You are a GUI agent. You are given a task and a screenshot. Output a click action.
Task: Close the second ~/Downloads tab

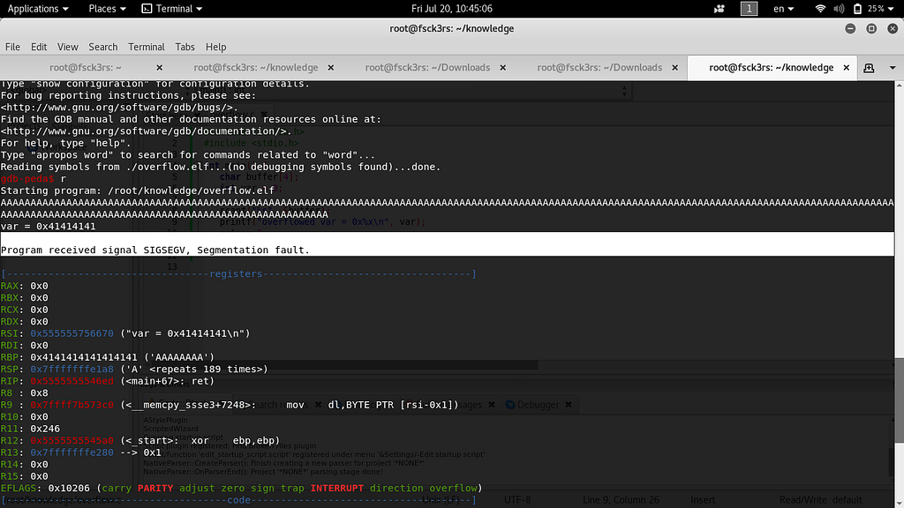point(674,67)
